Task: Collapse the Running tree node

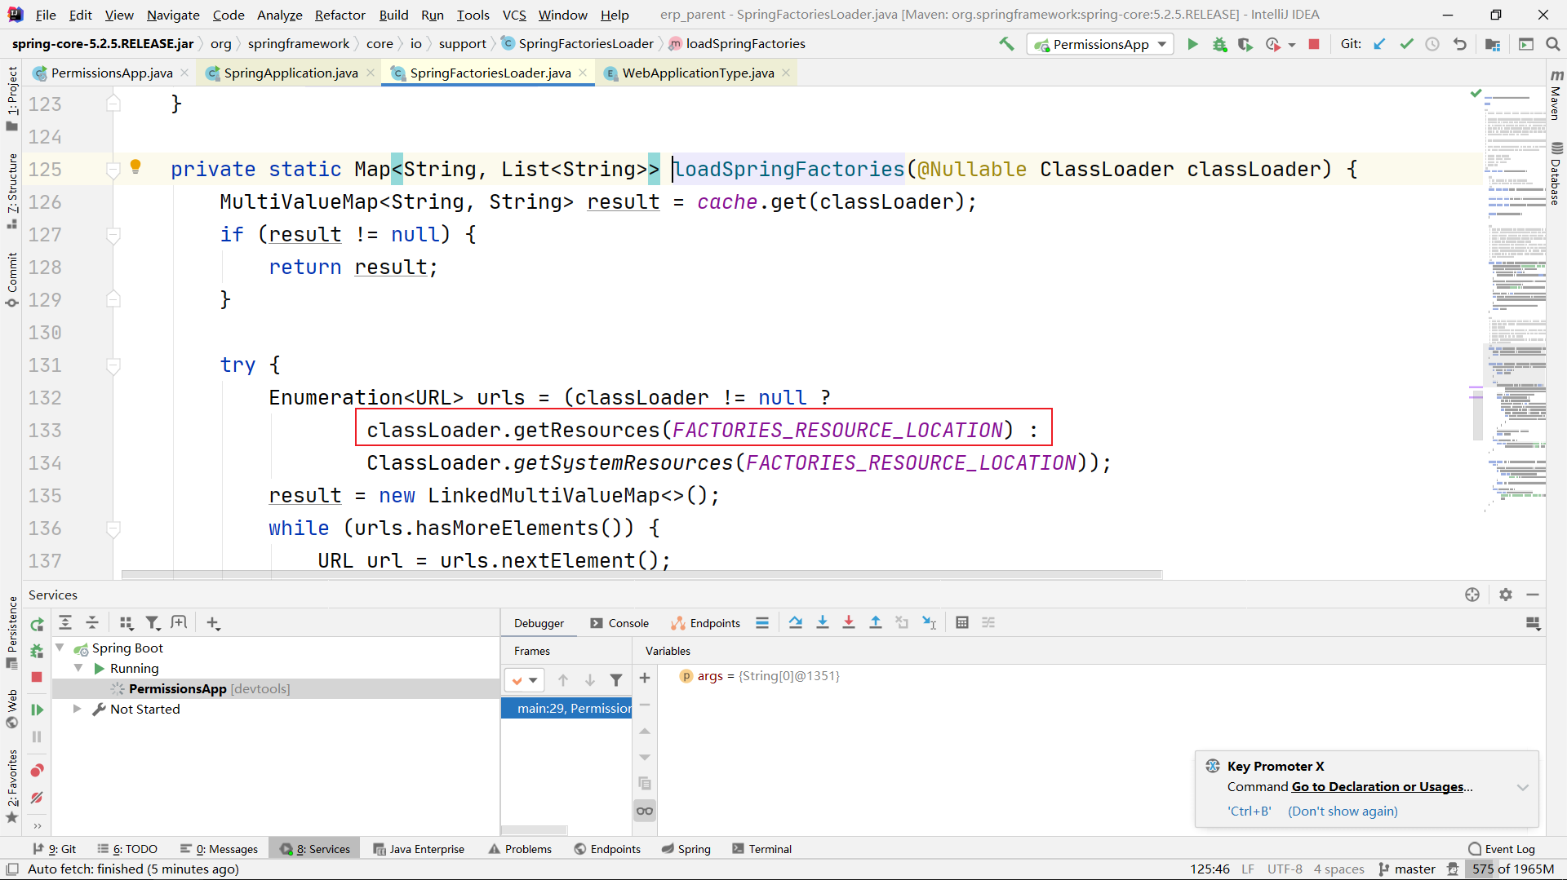Action: tap(78, 668)
